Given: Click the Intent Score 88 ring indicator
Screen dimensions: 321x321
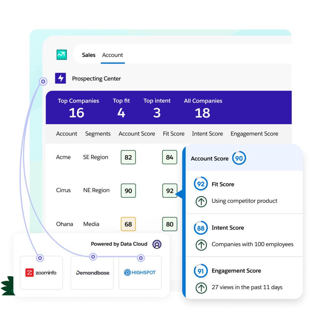Looking at the screenshot, I should tap(201, 228).
